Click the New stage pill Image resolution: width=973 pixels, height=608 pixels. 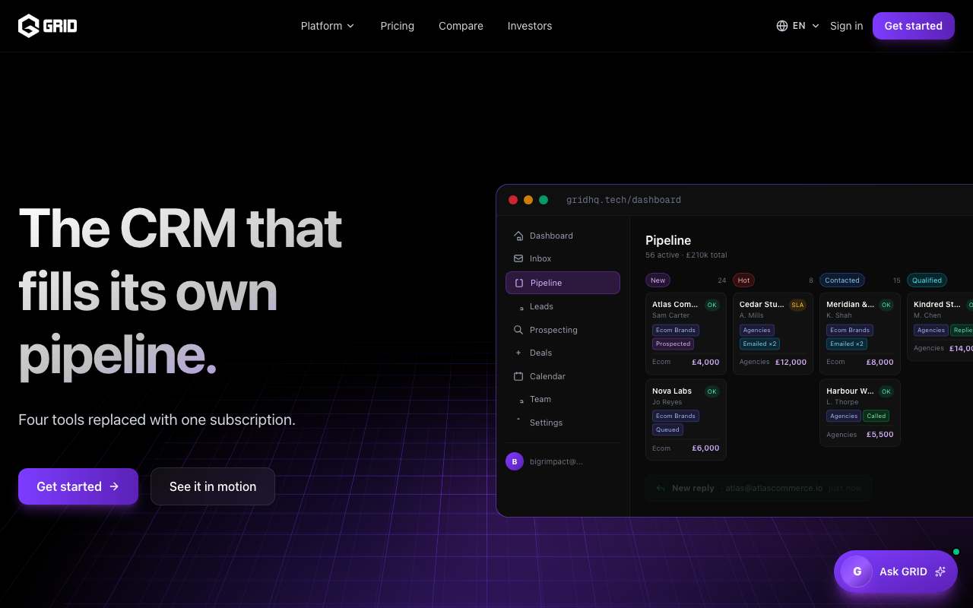[x=658, y=280]
